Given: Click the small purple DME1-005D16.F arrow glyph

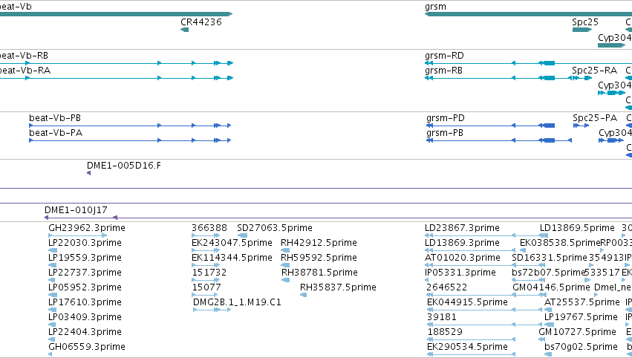Looking at the screenshot, I should [x=88, y=173].
